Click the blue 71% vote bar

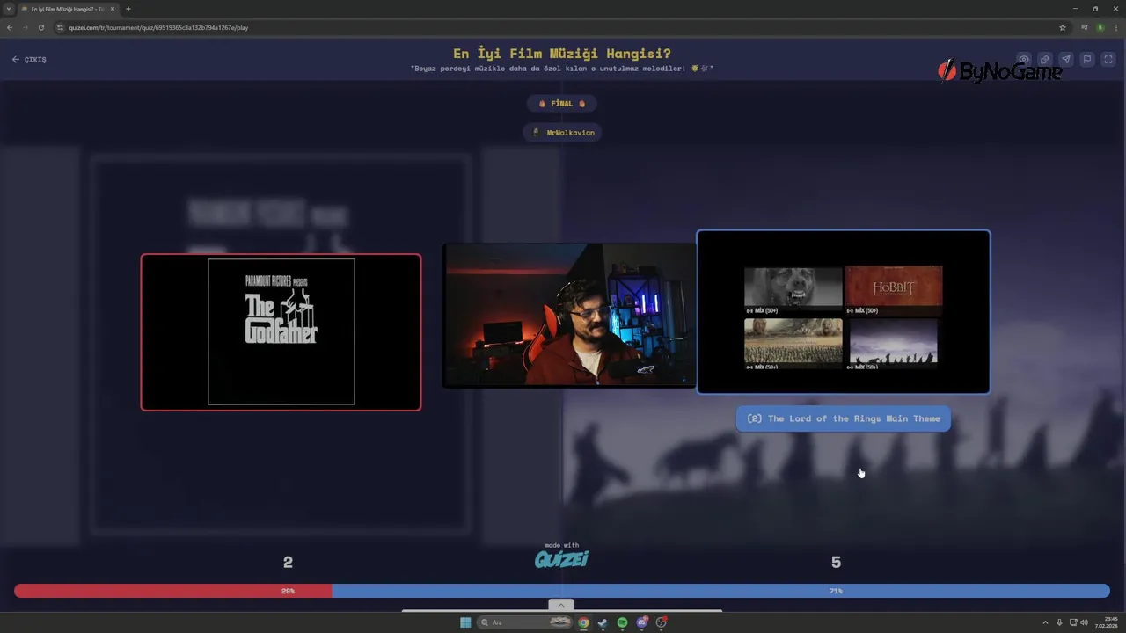(721, 591)
